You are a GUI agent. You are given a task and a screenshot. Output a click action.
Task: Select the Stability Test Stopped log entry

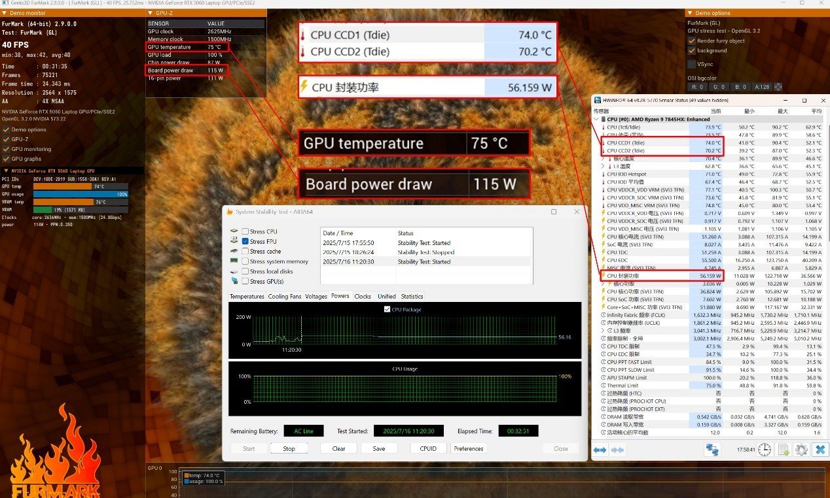426,252
